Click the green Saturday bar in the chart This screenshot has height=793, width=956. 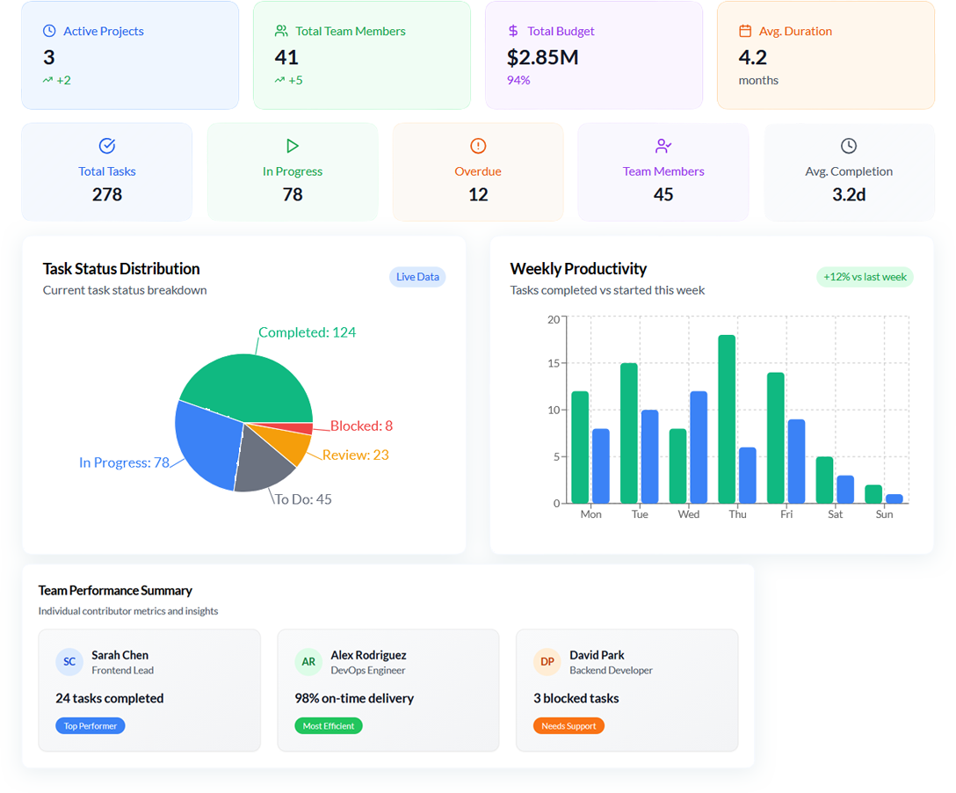tap(824, 480)
